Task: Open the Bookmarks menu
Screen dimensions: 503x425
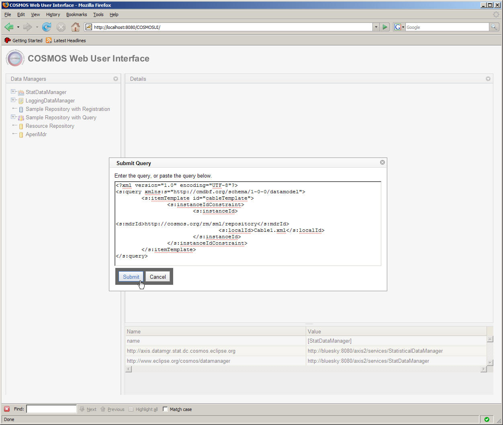Action: point(76,14)
